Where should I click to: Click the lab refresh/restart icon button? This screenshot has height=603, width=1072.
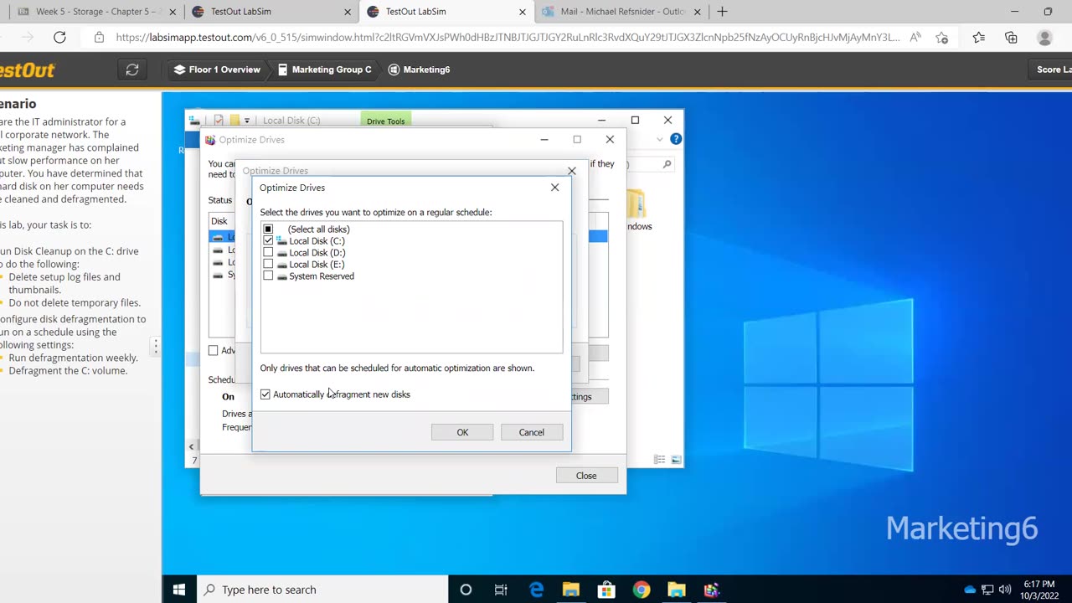(132, 70)
